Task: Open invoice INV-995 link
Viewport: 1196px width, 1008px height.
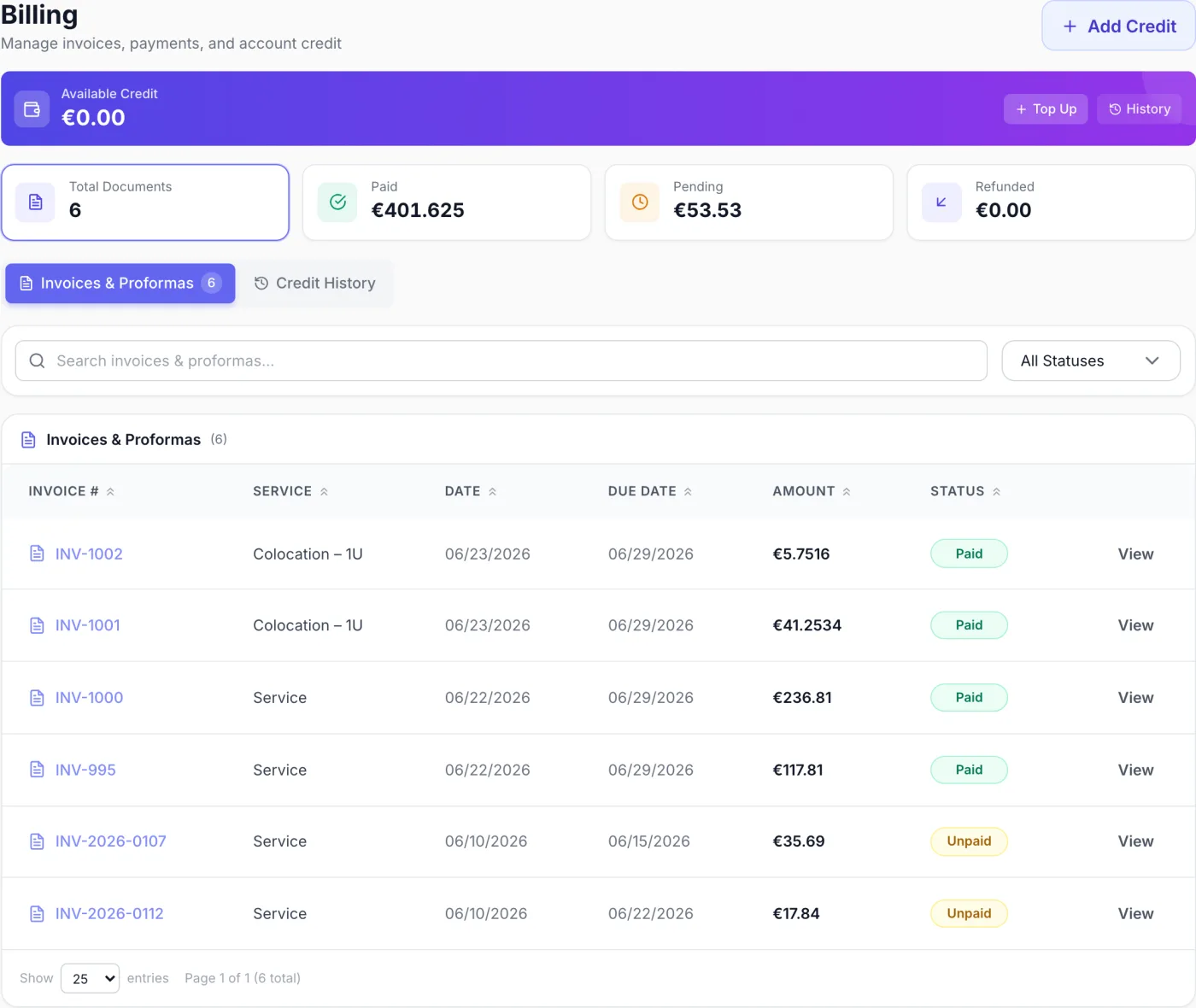Action: coord(85,770)
